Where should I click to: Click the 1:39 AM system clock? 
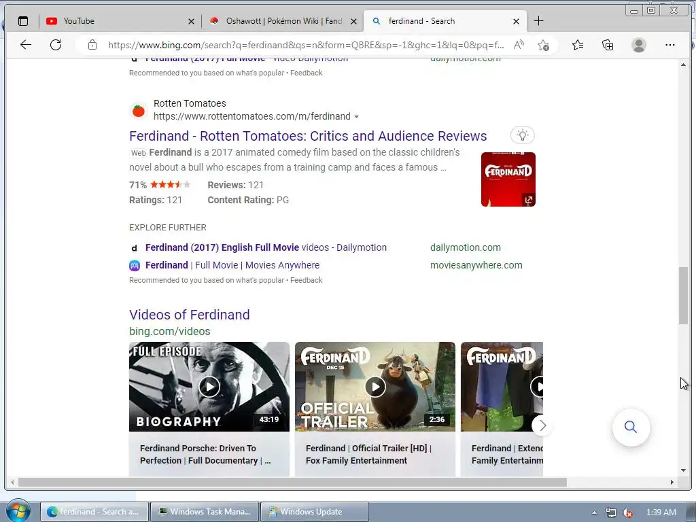(661, 512)
